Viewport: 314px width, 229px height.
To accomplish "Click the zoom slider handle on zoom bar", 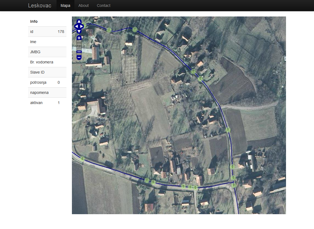I will click(x=79, y=52).
